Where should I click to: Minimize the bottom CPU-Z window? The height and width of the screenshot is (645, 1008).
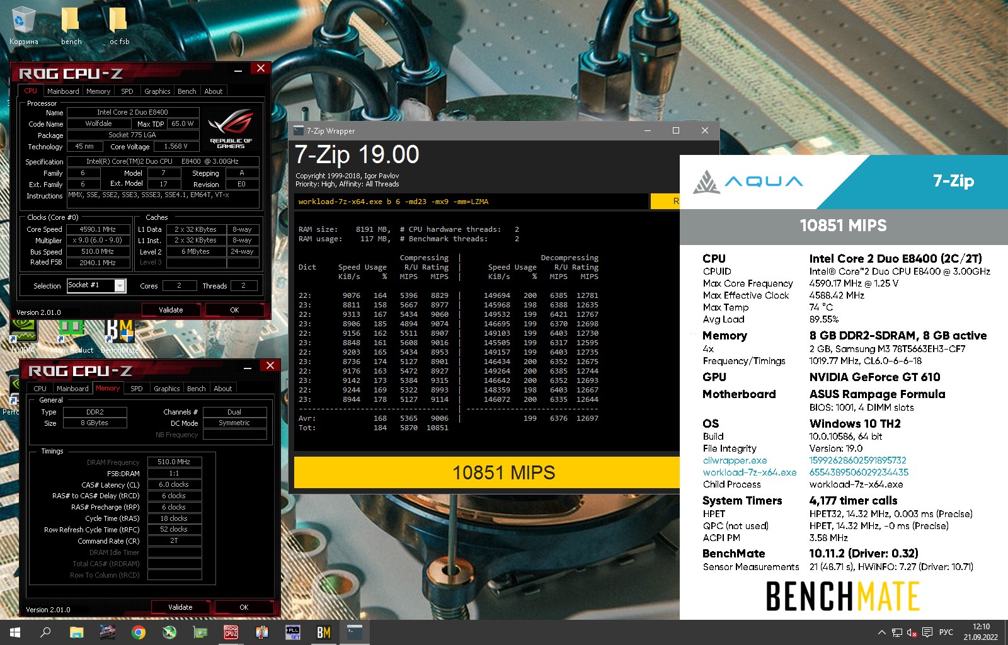coord(248,367)
